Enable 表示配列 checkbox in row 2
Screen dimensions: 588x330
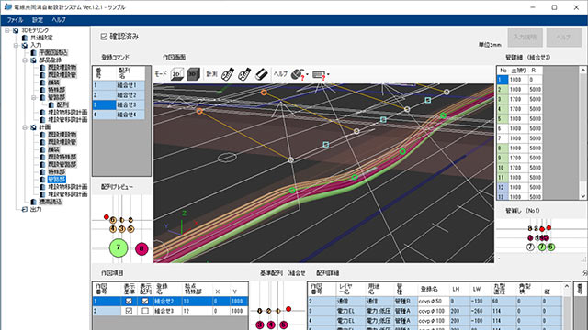pos(145,311)
